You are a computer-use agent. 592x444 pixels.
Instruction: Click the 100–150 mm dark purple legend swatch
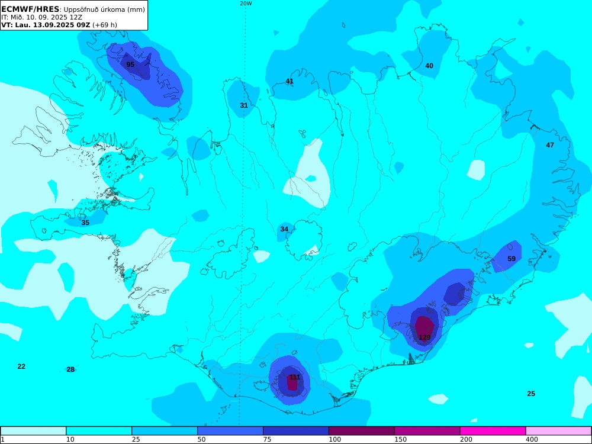362,431
